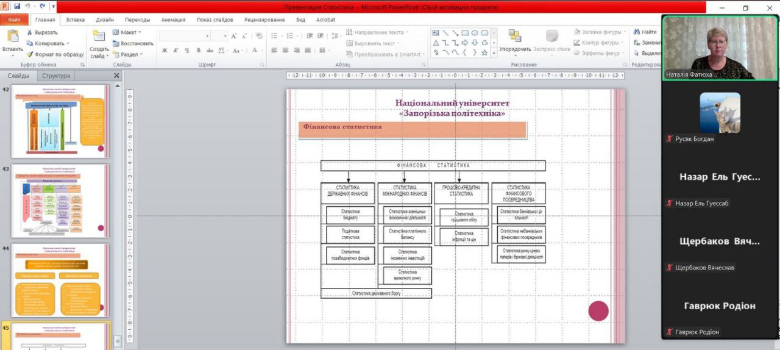Expand the Section (Раздел) dropdown
780x350 pixels.
pos(127,54)
